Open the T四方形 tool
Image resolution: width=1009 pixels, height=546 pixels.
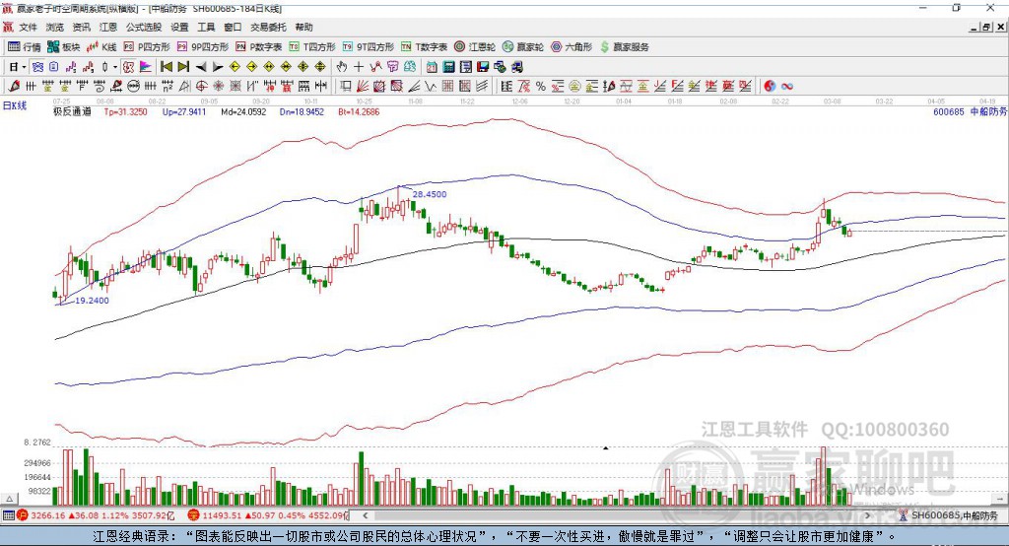312,47
